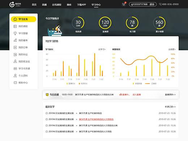Select 学习中心 in top navigation
This screenshot has width=188, height=141.
point(96,5)
